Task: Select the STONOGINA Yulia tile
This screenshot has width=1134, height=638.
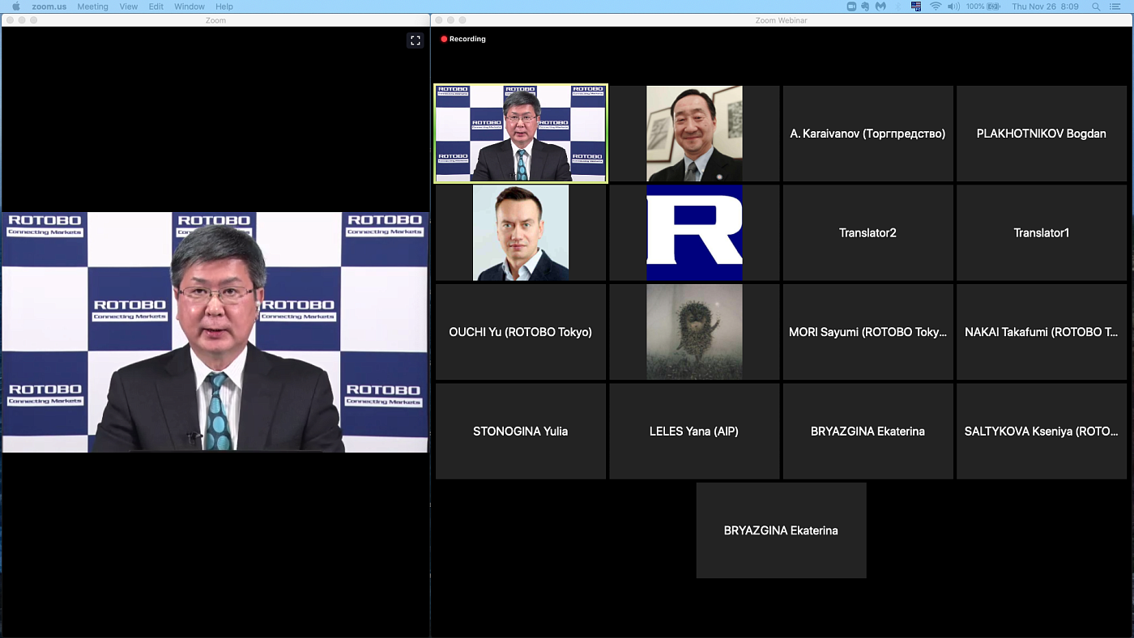Action: tap(521, 432)
